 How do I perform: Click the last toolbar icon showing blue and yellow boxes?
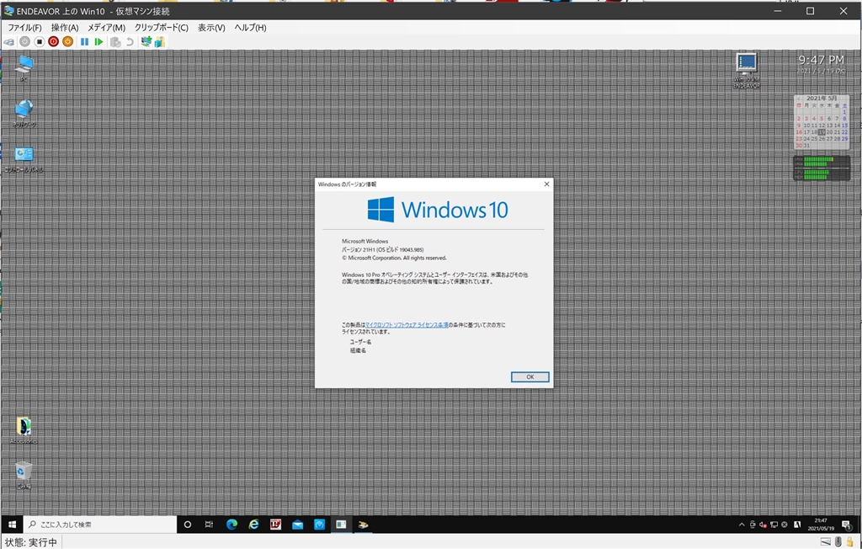point(159,42)
